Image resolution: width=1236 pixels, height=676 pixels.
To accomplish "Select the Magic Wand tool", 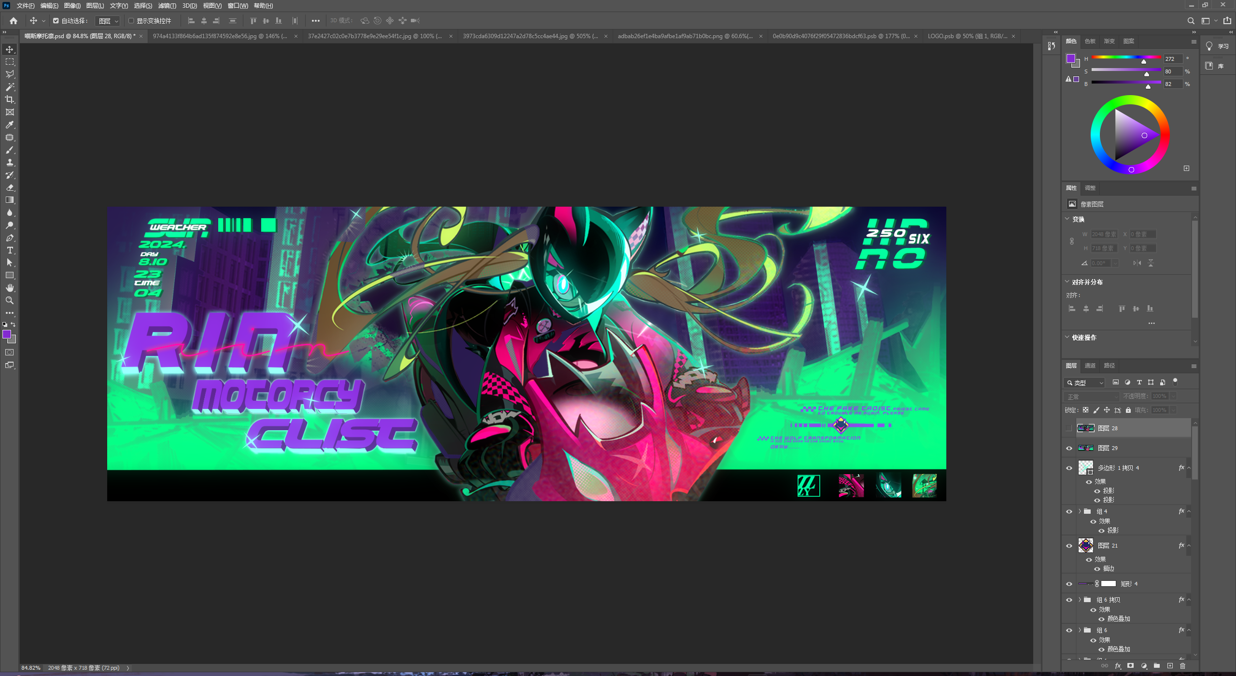I will point(10,87).
